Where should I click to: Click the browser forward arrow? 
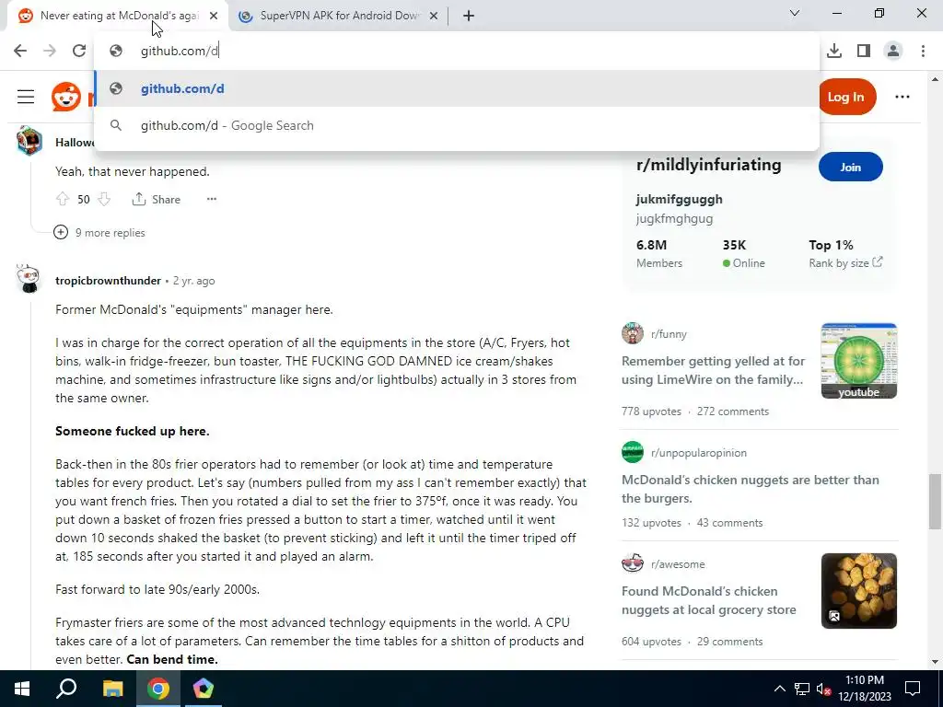(50, 51)
